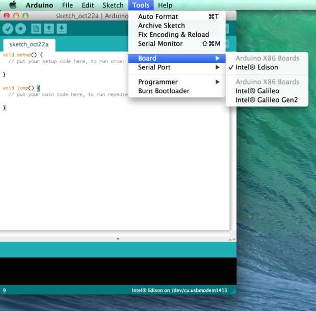Select the checked Intel Edison board
This screenshot has height=311, width=316.
(x=267, y=67)
